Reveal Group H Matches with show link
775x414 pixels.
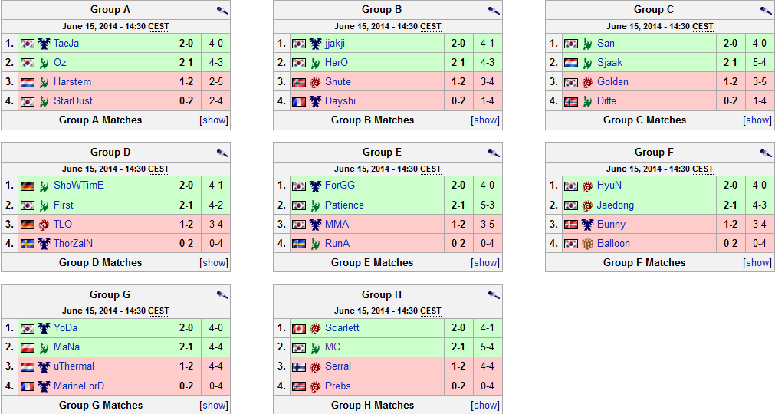pos(486,406)
